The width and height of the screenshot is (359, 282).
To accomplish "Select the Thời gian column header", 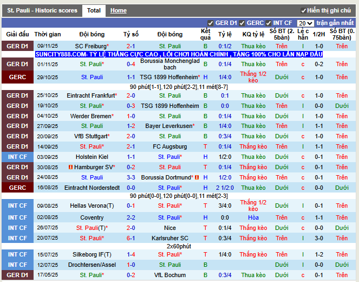I will point(48,34).
